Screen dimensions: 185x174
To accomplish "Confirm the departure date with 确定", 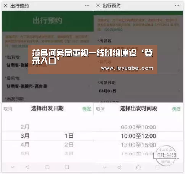I will tap(86, 109).
